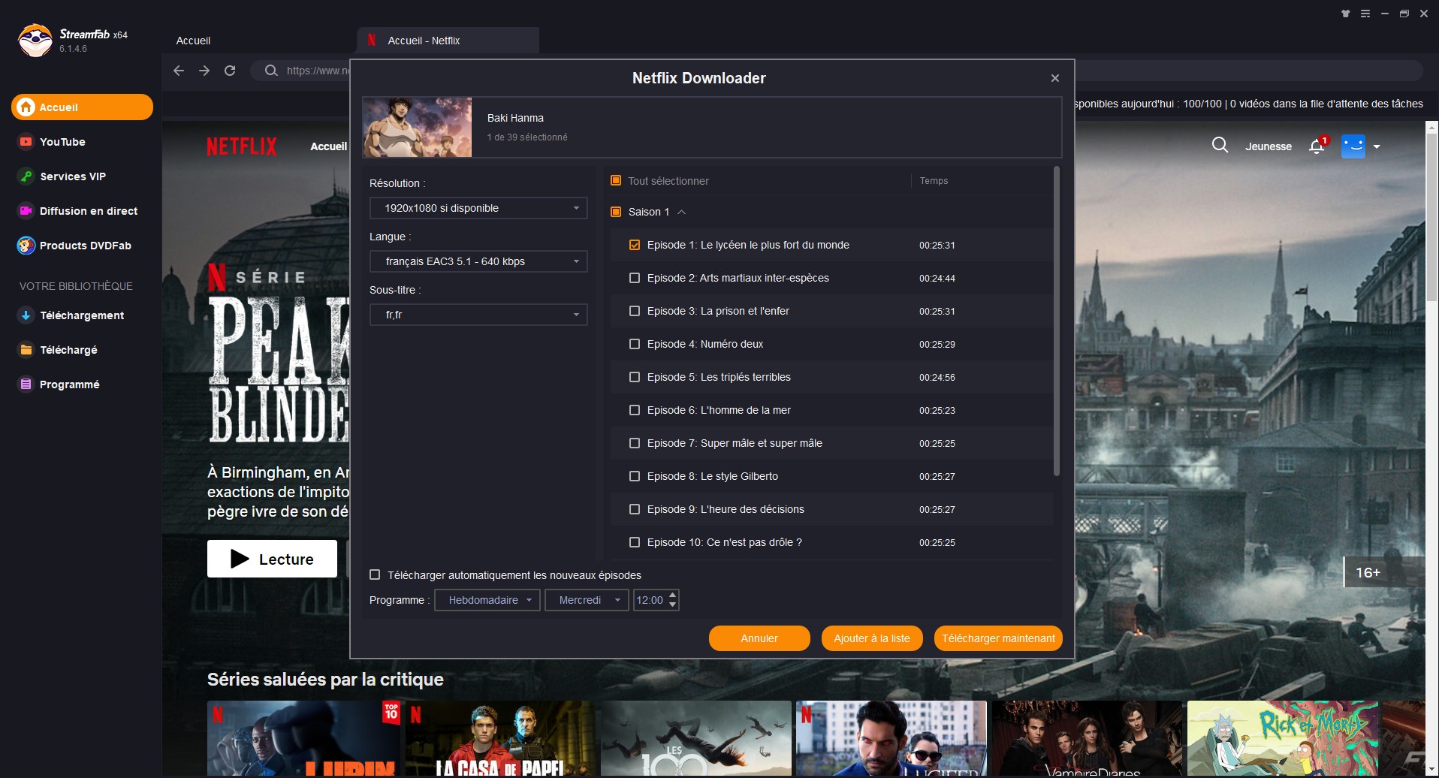The image size is (1439, 778).
Task: Uncheck Episode 1 Le lycéen le plus fort
Action: pyautogui.click(x=635, y=245)
